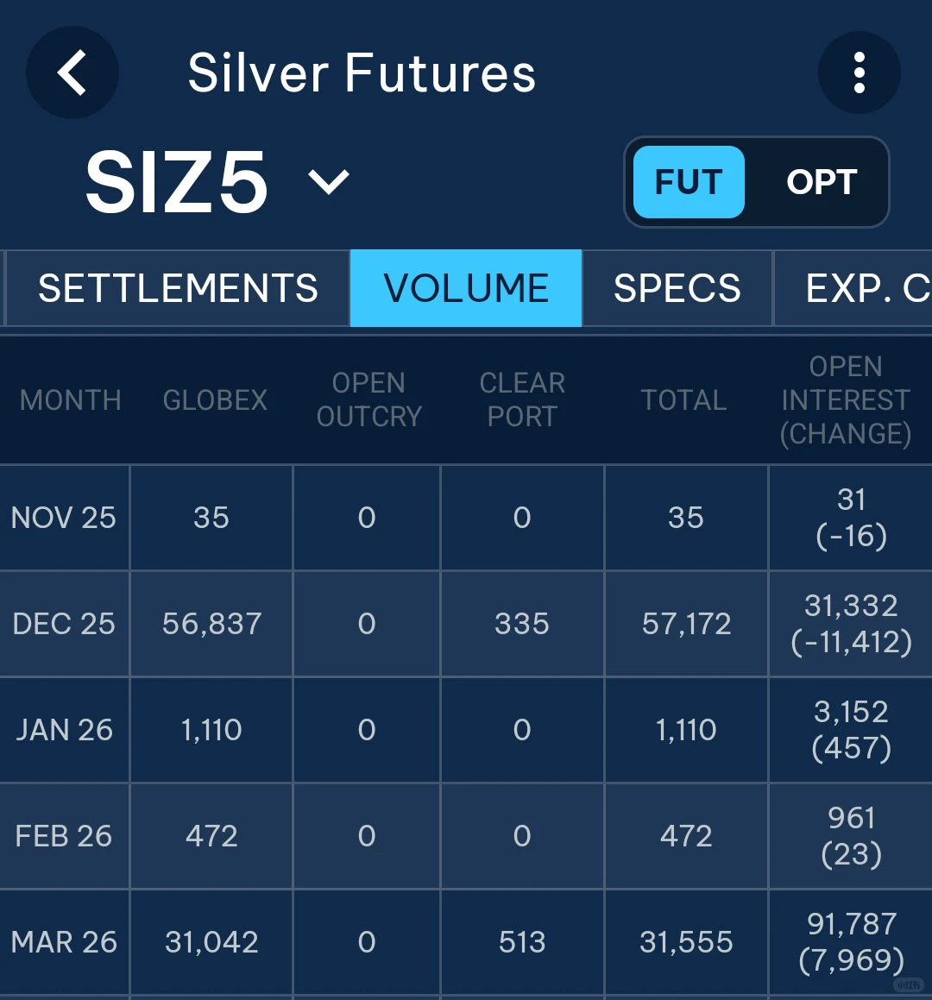Select the DEC 25 contract row

click(64, 624)
